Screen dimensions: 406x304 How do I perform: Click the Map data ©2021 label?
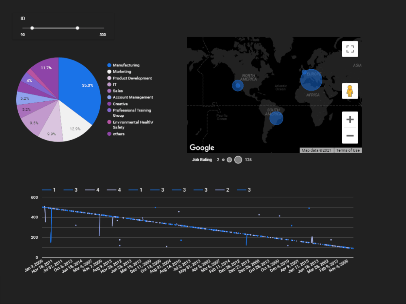click(316, 150)
